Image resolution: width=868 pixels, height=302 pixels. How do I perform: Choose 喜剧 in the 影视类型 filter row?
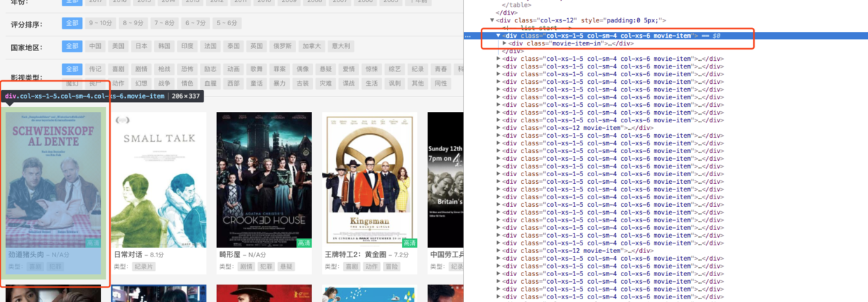(118, 69)
